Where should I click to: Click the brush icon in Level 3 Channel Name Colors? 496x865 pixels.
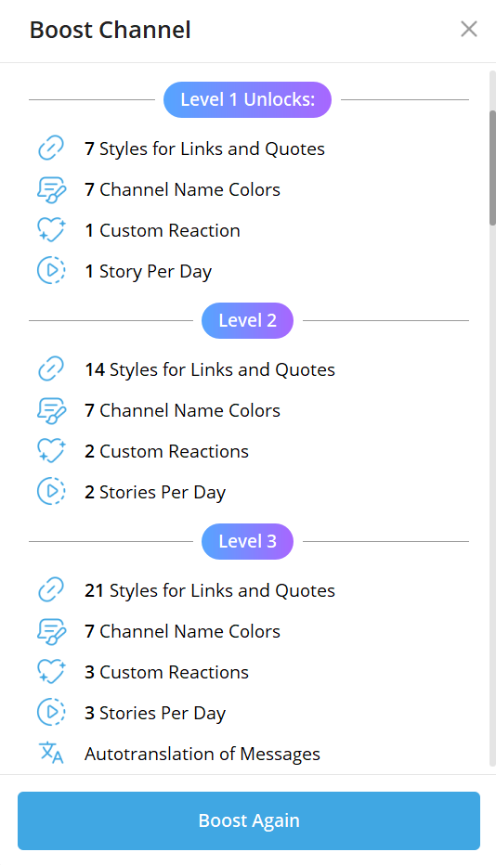(51, 631)
